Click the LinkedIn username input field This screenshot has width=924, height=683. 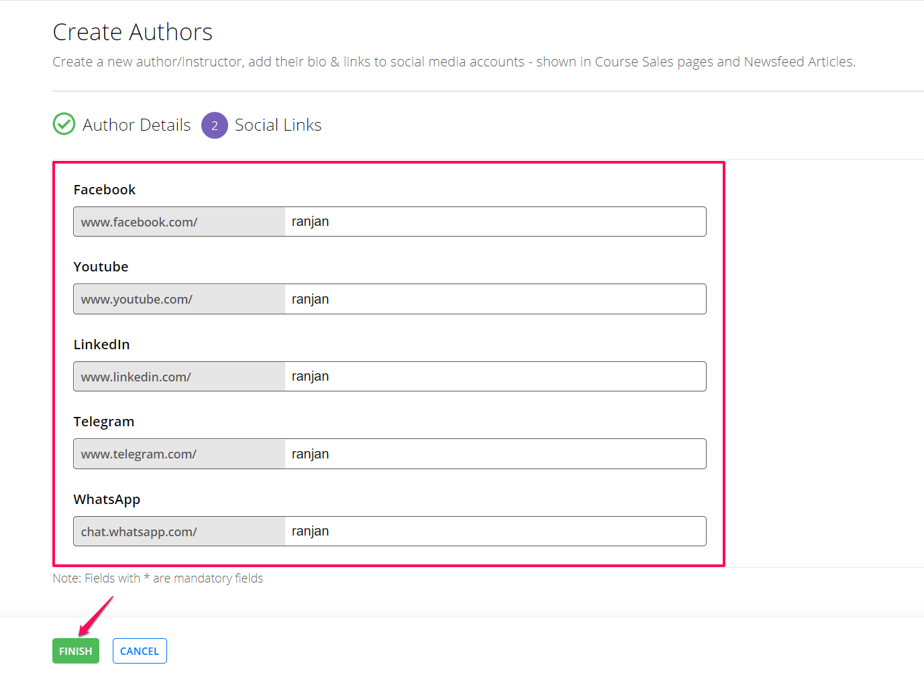coord(495,377)
